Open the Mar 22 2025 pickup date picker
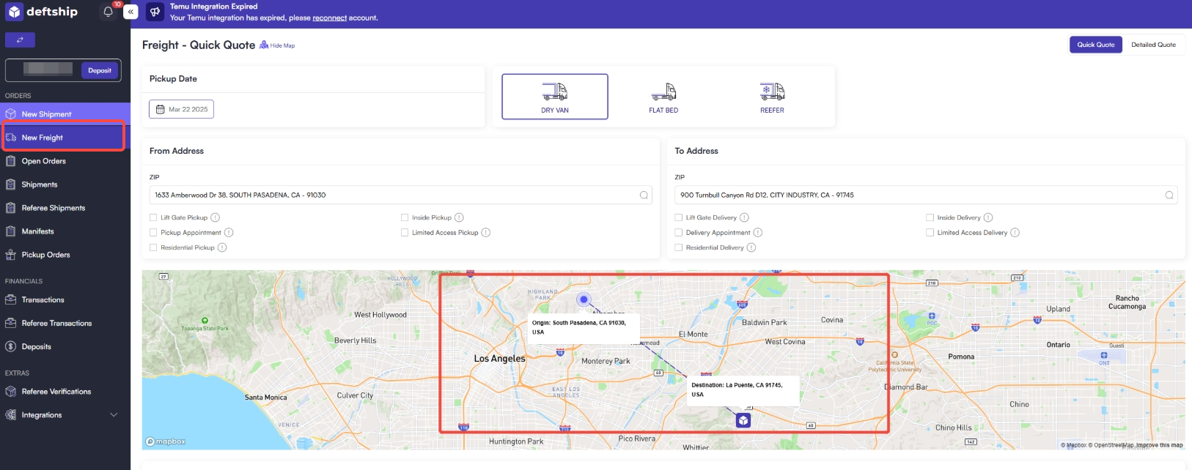1192x470 pixels. pos(182,109)
